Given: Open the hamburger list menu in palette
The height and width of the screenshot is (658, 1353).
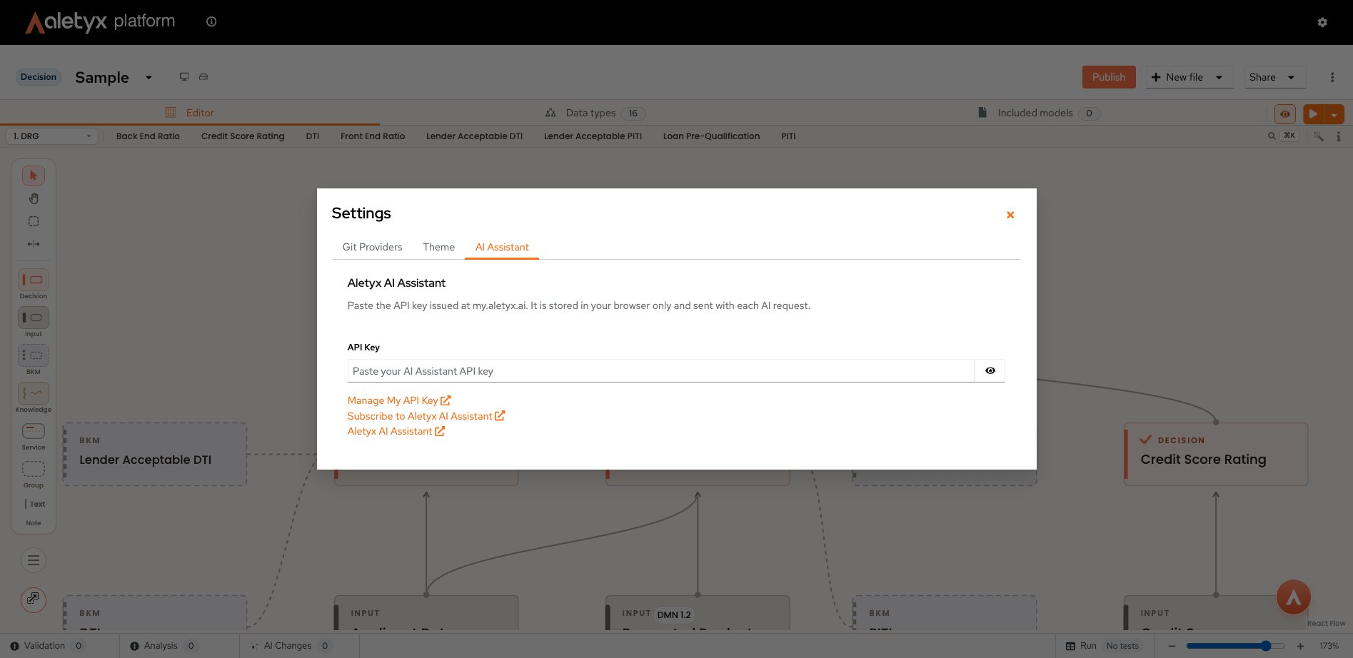Looking at the screenshot, I should (34, 561).
